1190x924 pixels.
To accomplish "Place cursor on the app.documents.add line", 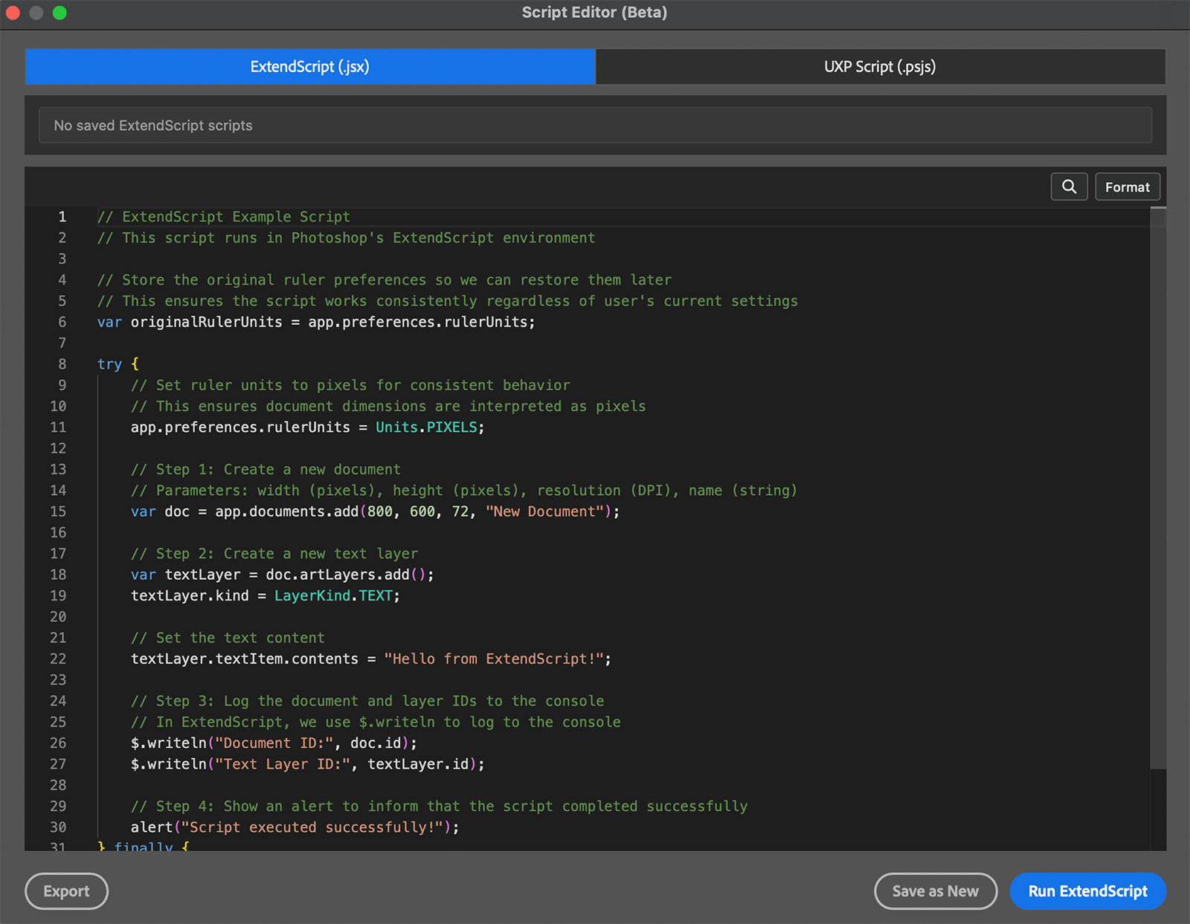I will point(374,511).
